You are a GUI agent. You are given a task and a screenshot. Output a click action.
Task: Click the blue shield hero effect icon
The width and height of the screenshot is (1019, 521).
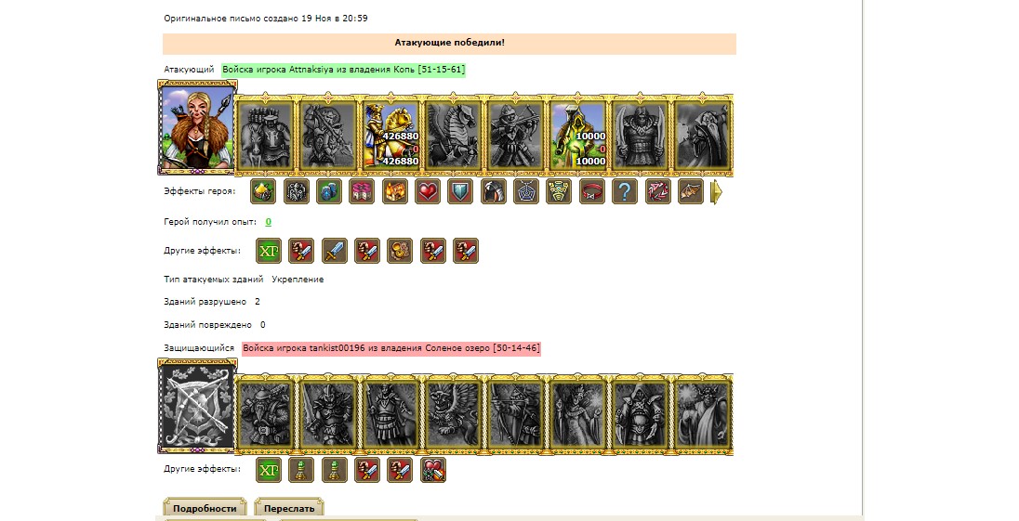[460, 192]
